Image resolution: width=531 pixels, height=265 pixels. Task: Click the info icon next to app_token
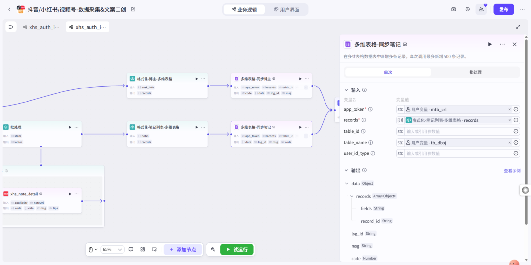pyautogui.click(x=370, y=109)
